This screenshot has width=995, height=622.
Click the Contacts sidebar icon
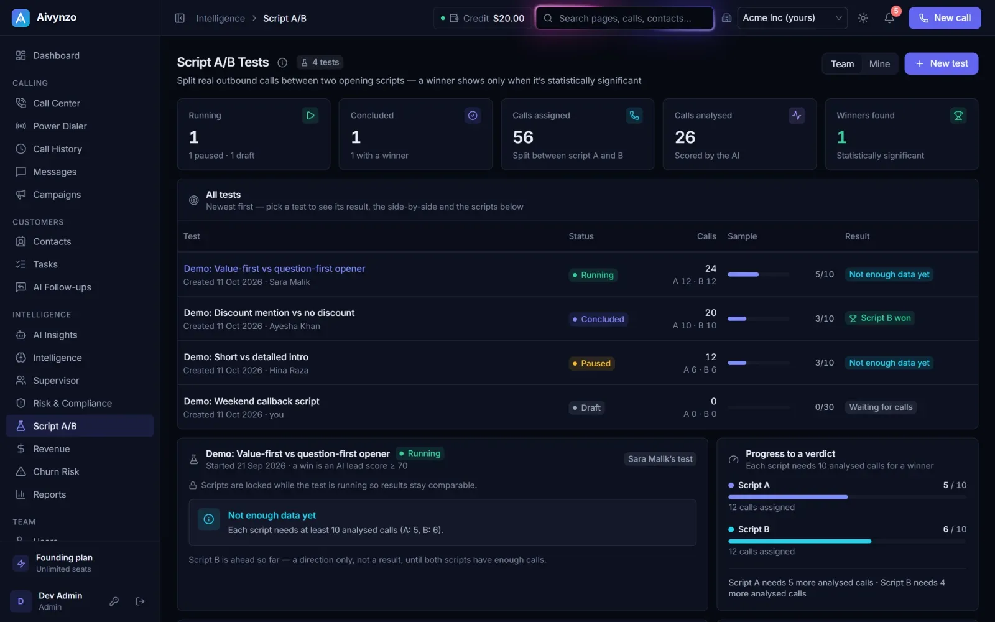pyautogui.click(x=21, y=241)
